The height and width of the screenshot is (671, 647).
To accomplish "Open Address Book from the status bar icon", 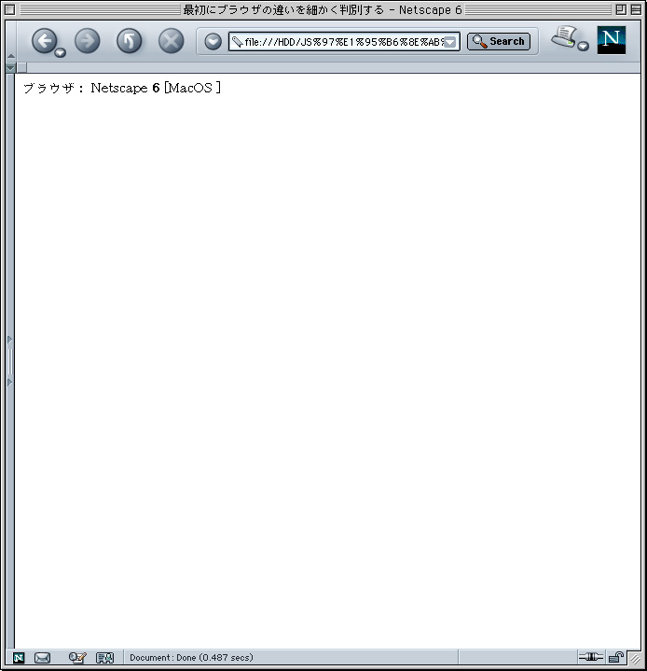I will pos(104,658).
